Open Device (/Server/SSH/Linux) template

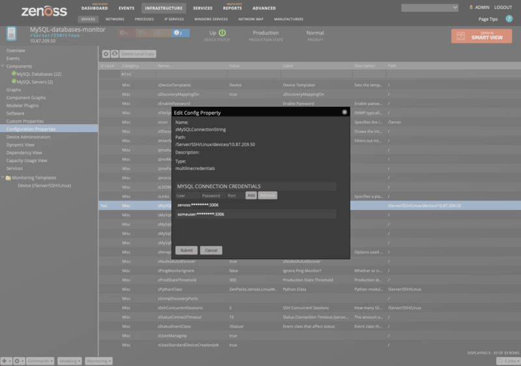[x=44, y=186]
